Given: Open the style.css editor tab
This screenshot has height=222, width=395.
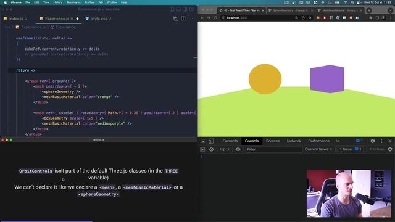Looking at the screenshot, I should click(99, 18).
